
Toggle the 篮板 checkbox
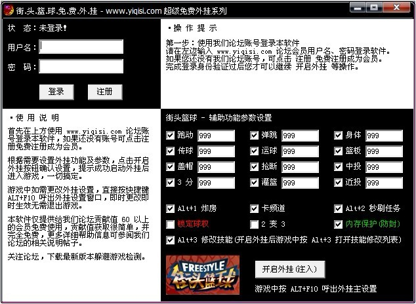coord(338,151)
